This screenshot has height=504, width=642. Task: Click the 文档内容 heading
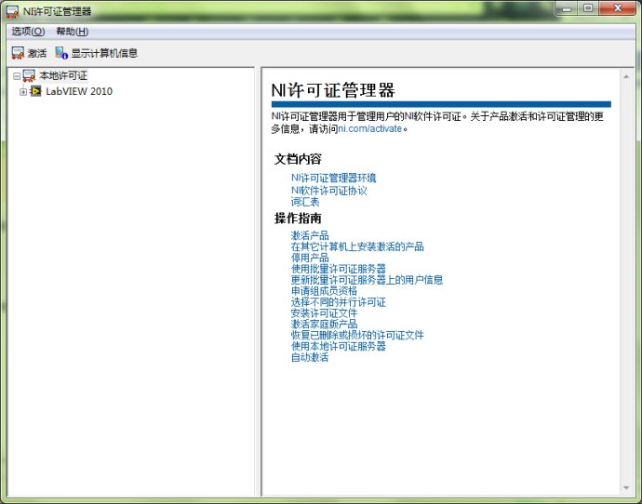click(298, 159)
